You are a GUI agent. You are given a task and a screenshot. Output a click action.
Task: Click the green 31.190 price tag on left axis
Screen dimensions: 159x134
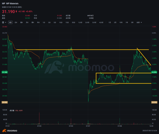tap(5, 72)
